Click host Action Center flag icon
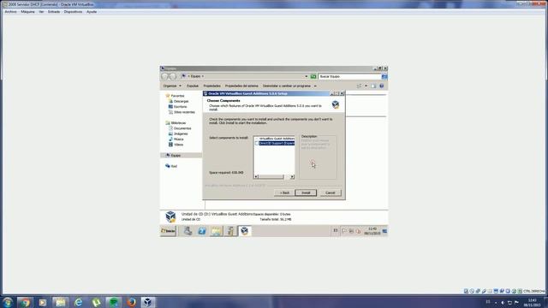Screen dimensions: 548x308 pos(516,302)
